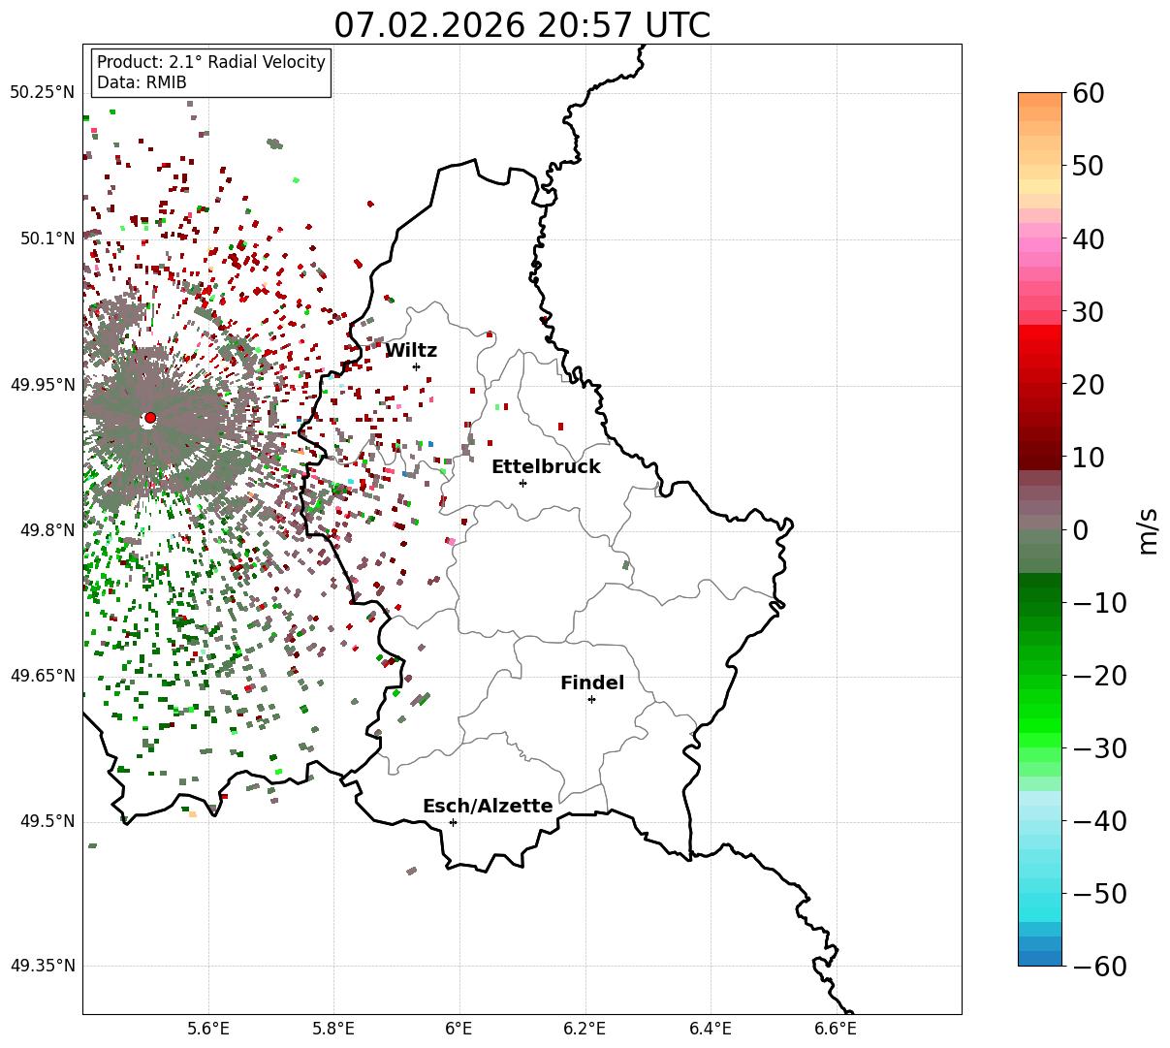Click the 6.4°E longitude label
This screenshot has height=1048, width=1170.
[711, 1029]
